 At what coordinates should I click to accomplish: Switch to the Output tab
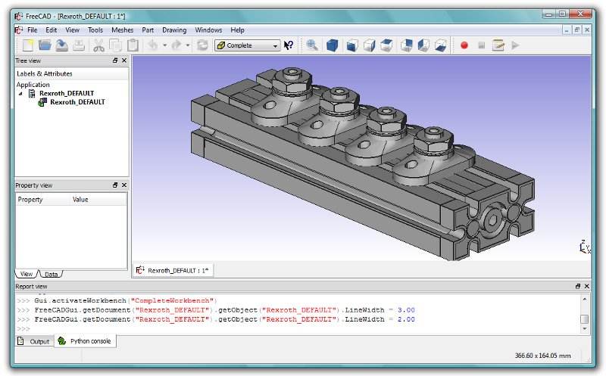point(34,341)
